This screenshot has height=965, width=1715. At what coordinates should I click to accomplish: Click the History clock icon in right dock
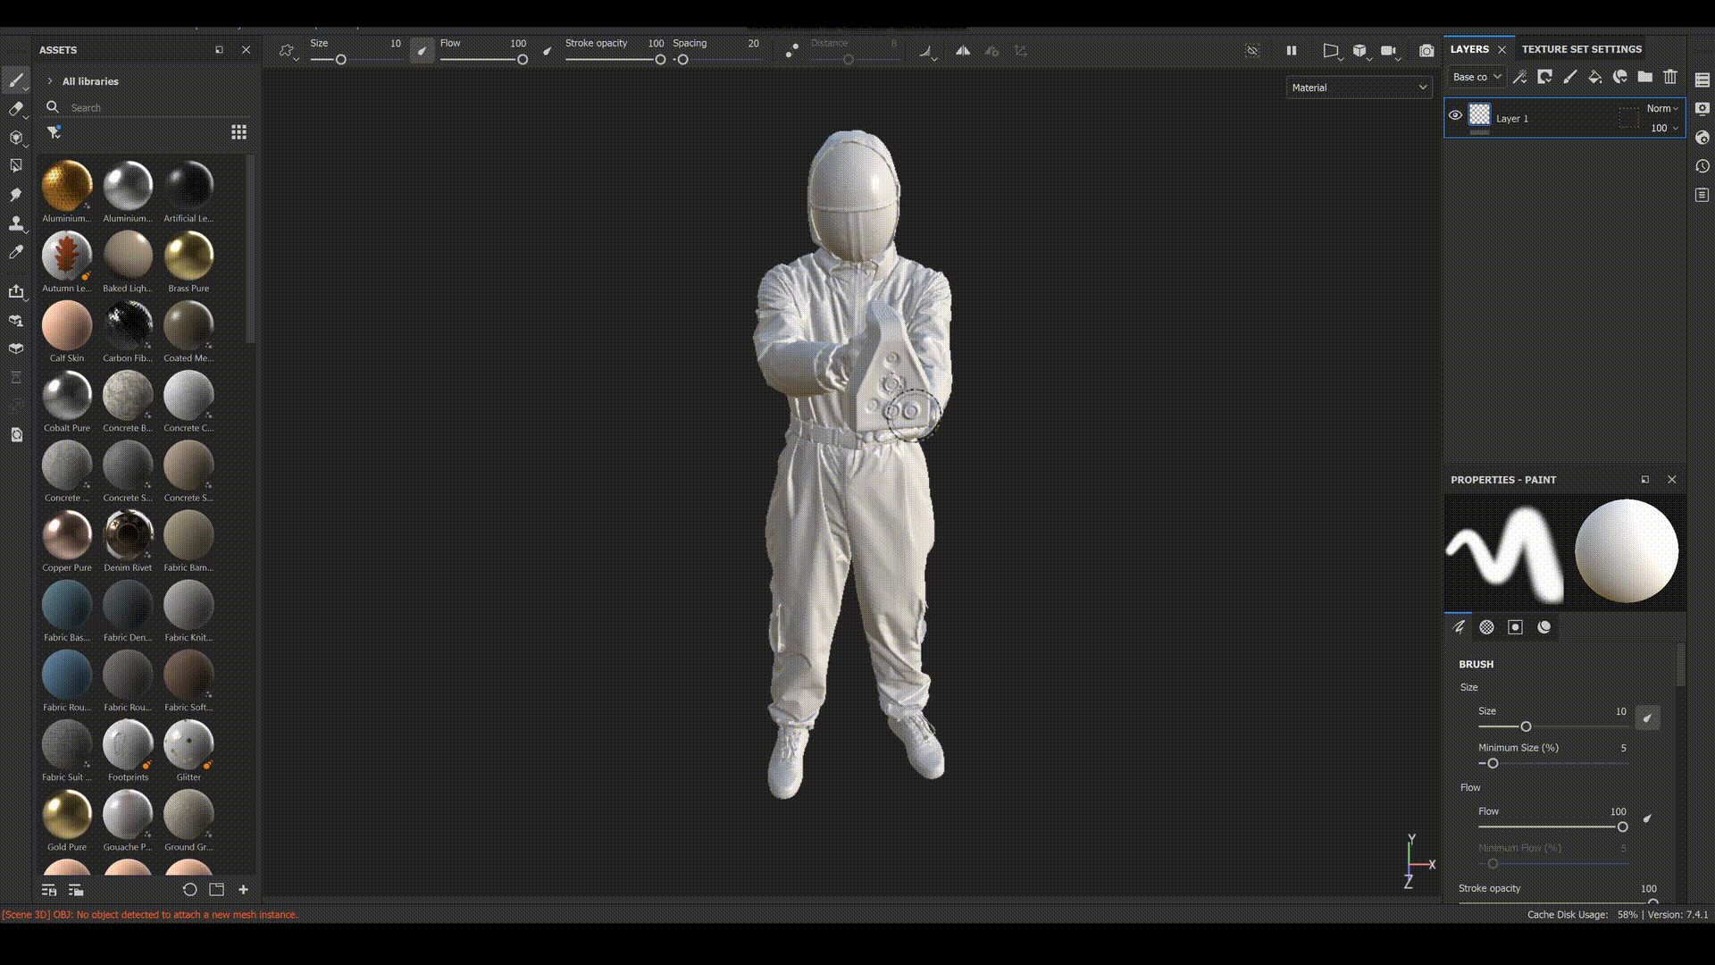coord(1702,166)
